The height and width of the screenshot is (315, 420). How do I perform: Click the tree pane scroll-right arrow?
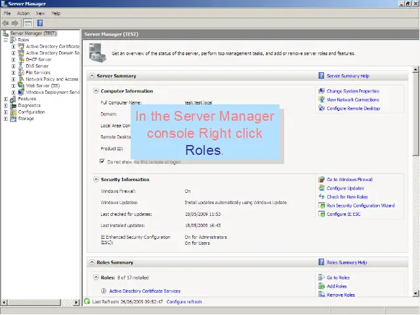click(77, 302)
